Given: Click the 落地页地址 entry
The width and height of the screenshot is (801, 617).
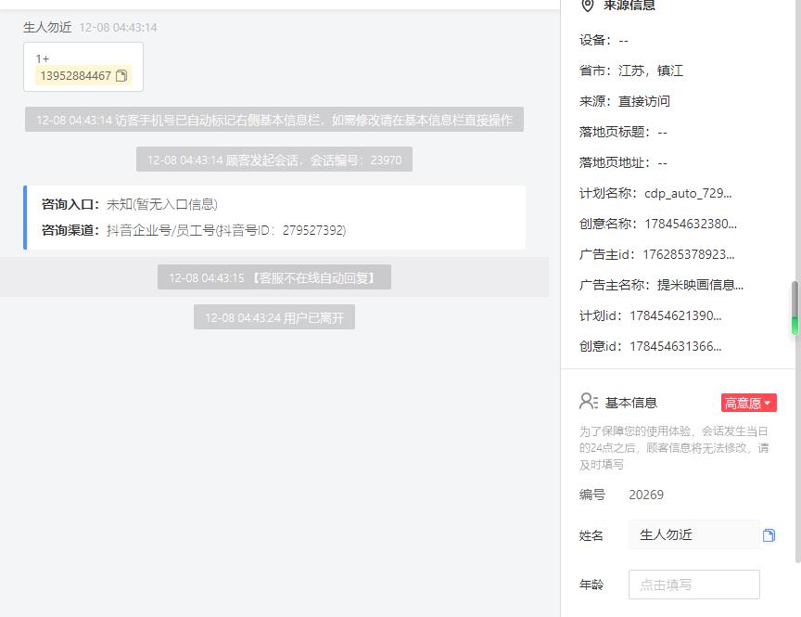Looking at the screenshot, I should [623, 162].
